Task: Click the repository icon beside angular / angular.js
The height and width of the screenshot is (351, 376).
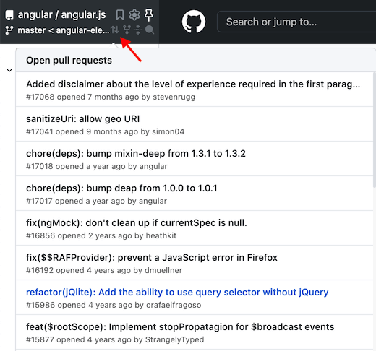Action: pos(9,15)
